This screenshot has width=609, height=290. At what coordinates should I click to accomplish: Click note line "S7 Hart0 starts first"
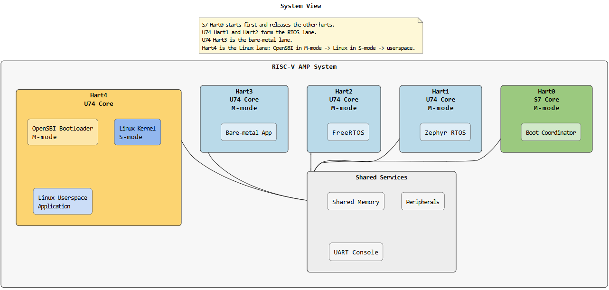[x=268, y=25]
